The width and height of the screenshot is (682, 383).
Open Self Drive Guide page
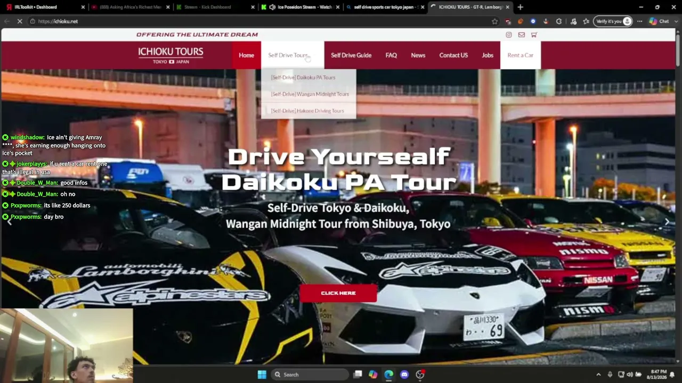click(351, 55)
